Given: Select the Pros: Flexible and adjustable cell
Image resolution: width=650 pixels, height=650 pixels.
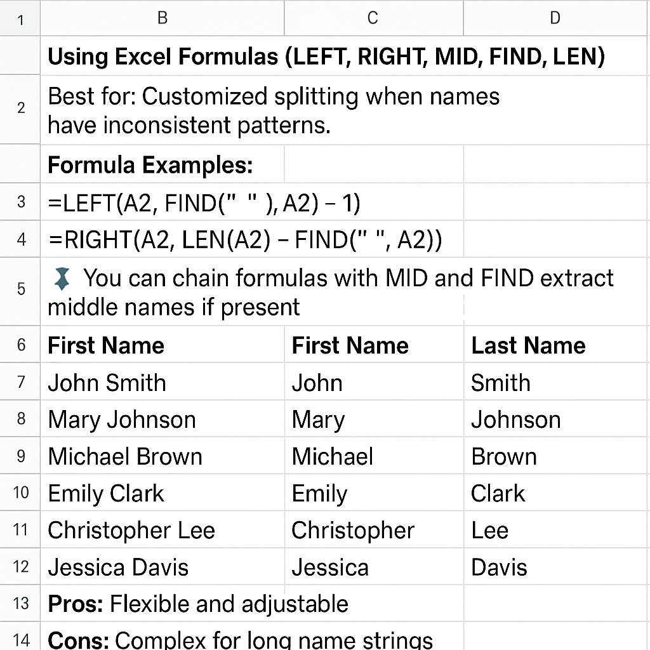Looking at the screenshot, I should pyautogui.click(x=251, y=603).
